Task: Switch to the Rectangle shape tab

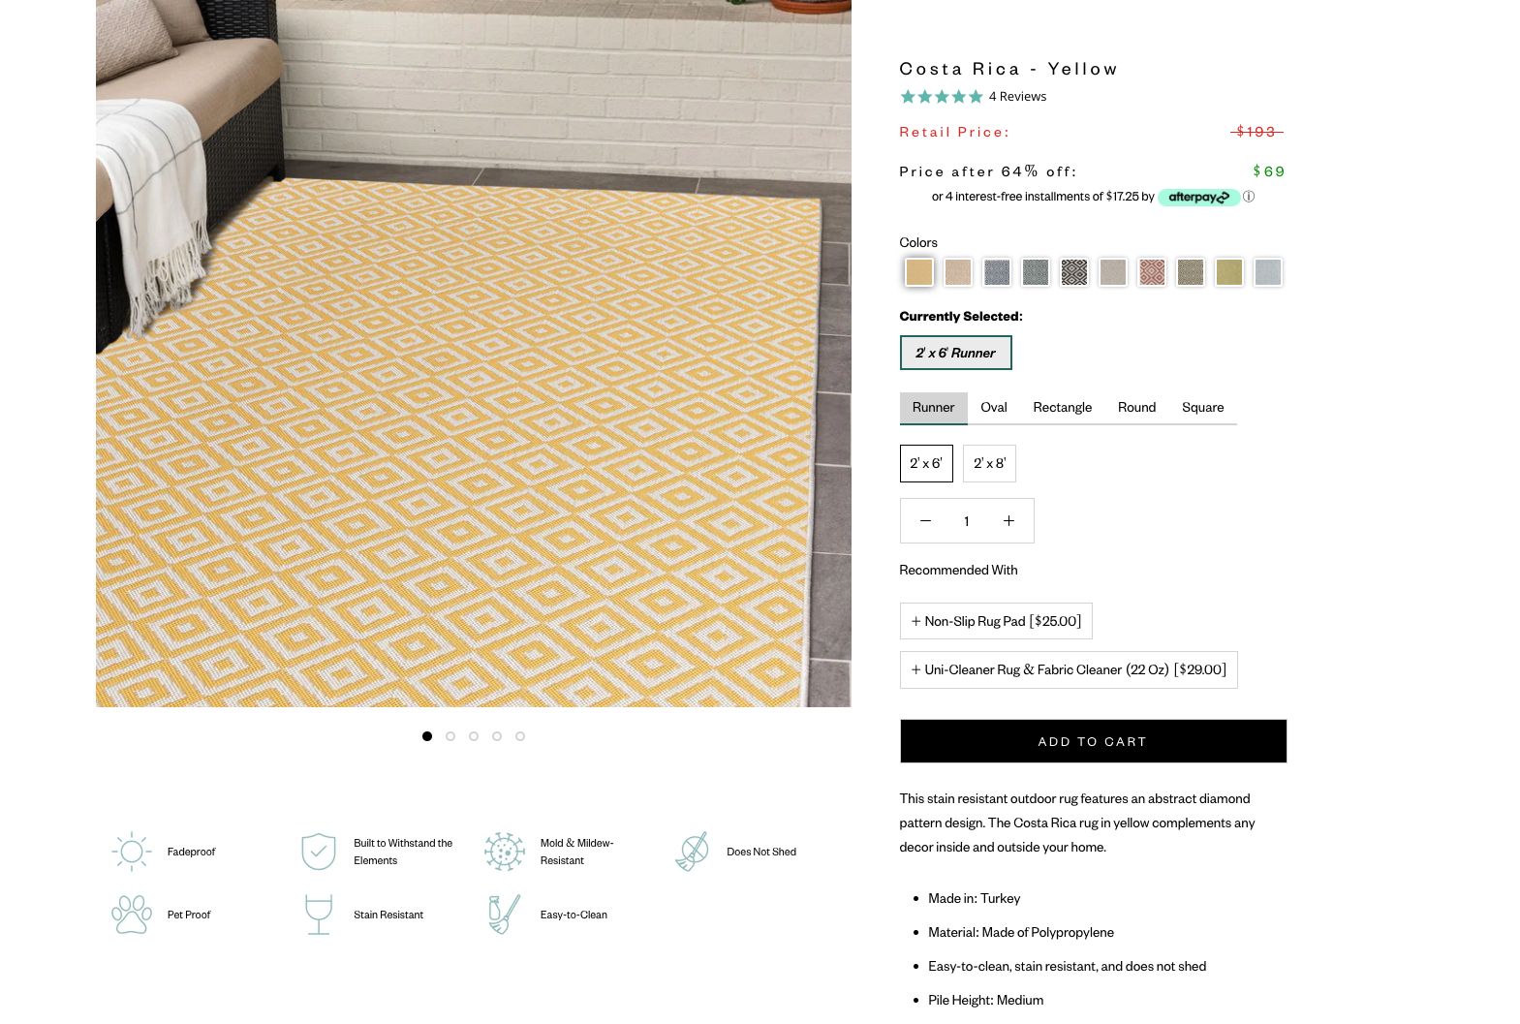Action: 1062,408
